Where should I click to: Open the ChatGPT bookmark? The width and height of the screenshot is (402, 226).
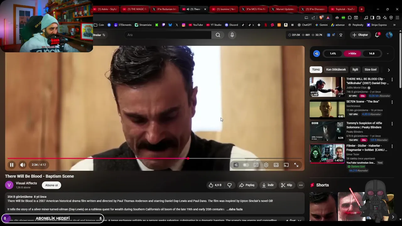(304, 25)
